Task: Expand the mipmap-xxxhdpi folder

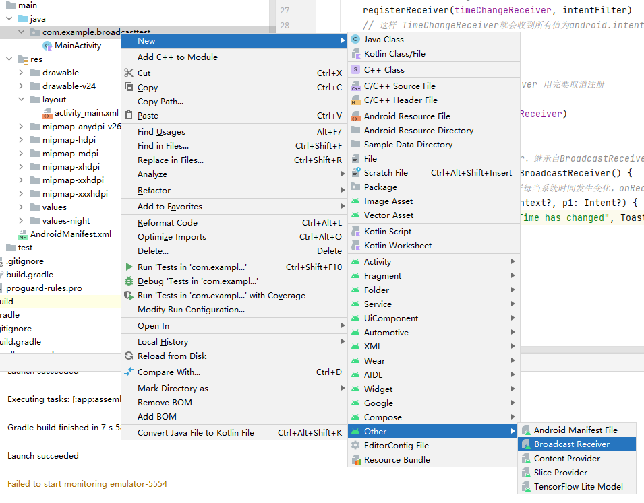Action: pos(22,194)
